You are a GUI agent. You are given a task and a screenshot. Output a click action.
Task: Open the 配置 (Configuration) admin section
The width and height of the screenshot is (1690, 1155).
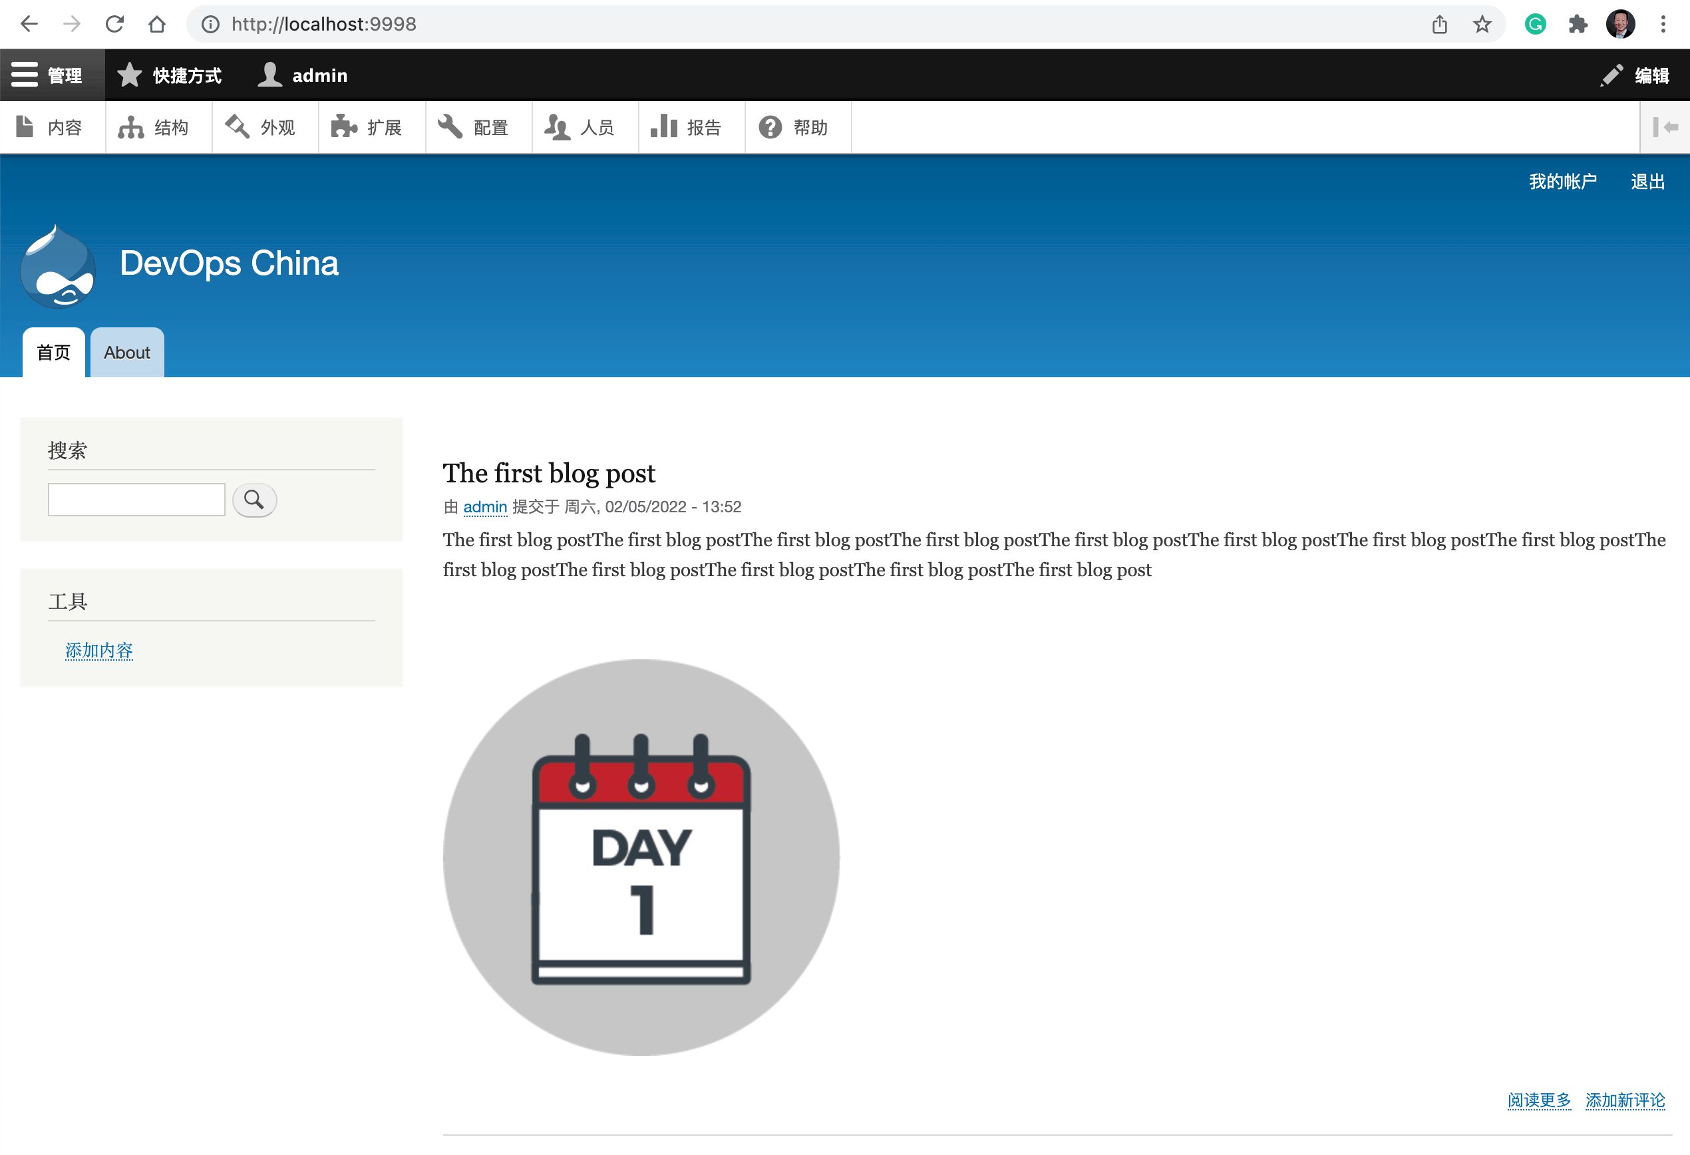point(478,126)
